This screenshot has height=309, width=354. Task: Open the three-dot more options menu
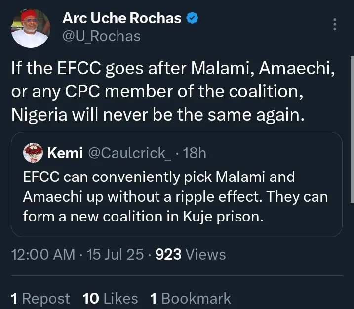pos(335,24)
